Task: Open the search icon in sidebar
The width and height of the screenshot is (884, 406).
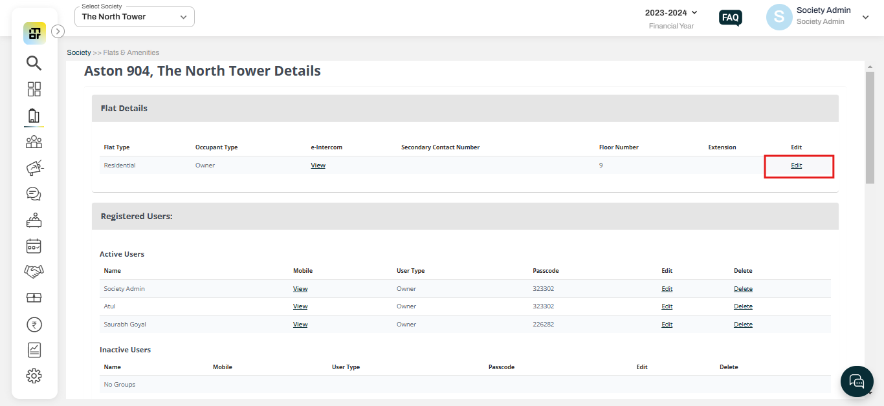Action: pyautogui.click(x=34, y=63)
